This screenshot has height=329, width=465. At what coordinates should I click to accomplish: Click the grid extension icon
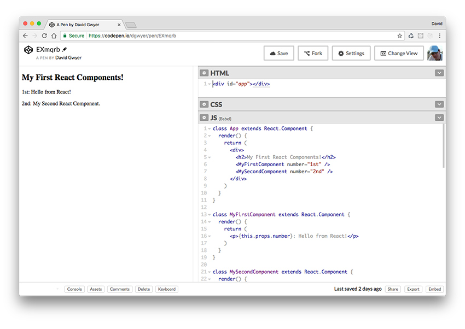click(421, 36)
